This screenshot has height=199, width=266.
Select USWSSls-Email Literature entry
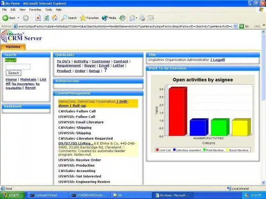coord(81,122)
